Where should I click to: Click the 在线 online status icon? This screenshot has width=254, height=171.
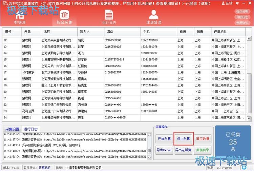[227, 3]
